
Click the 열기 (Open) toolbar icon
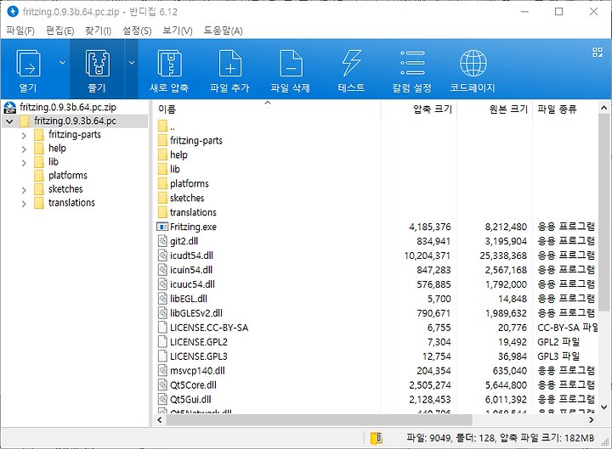tap(28, 64)
